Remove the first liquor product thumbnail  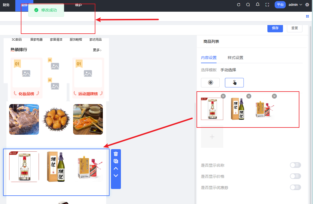(x=223, y=96)
